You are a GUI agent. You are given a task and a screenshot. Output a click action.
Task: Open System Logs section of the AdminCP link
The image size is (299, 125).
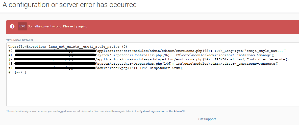[x=162, y=111]
